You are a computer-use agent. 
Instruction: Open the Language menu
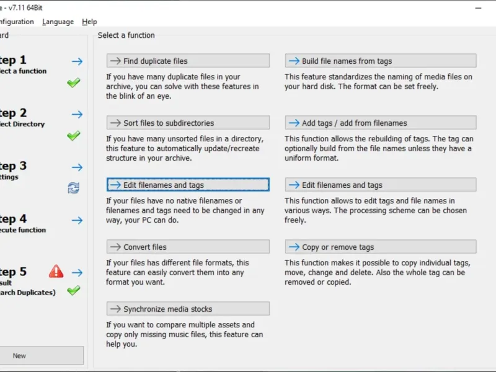coord(58,22)
